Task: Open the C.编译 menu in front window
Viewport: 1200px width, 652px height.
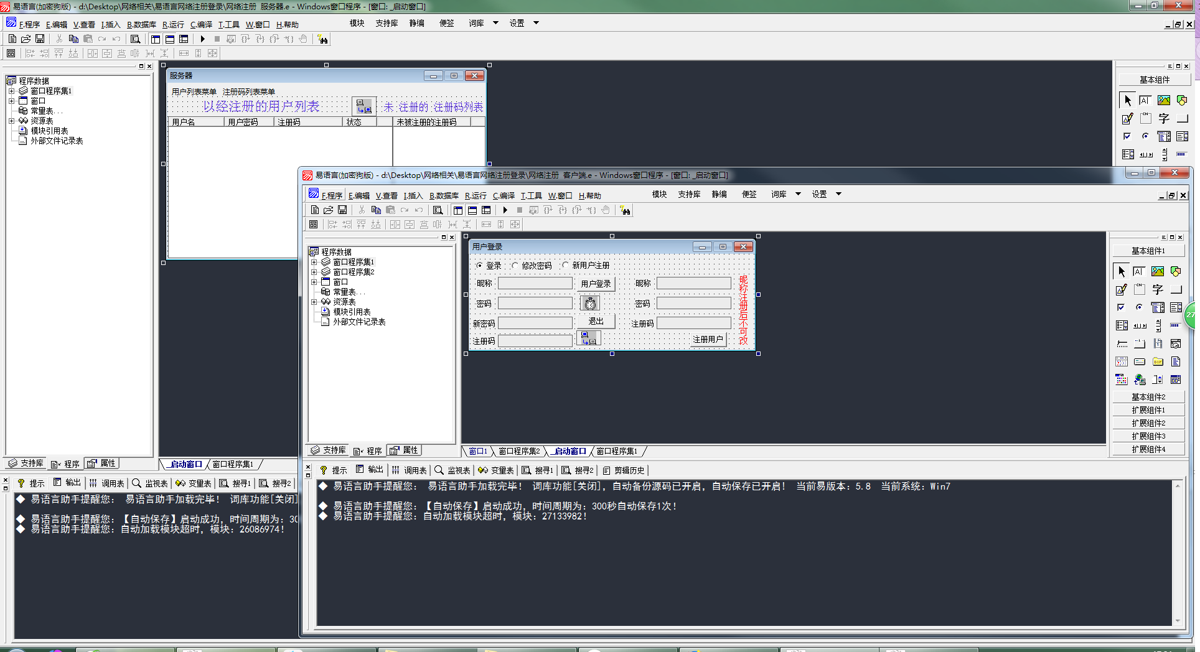Action: coord(504,195)
